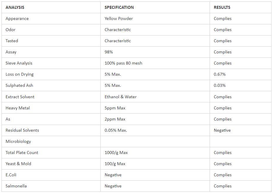Click the SPECIFICATION column header

coord(119,7)
